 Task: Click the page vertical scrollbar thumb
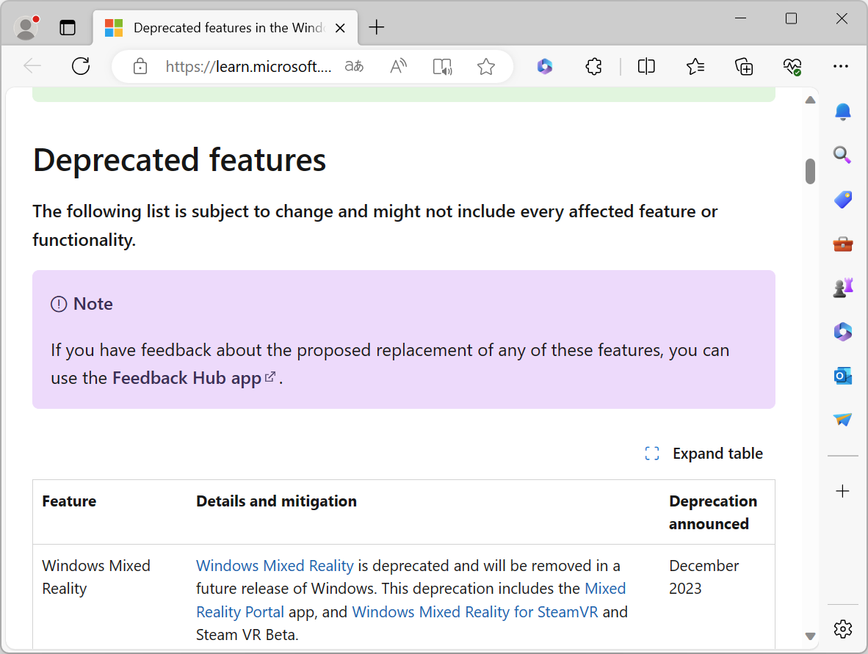pyautogui.click(x=811, y=171)
